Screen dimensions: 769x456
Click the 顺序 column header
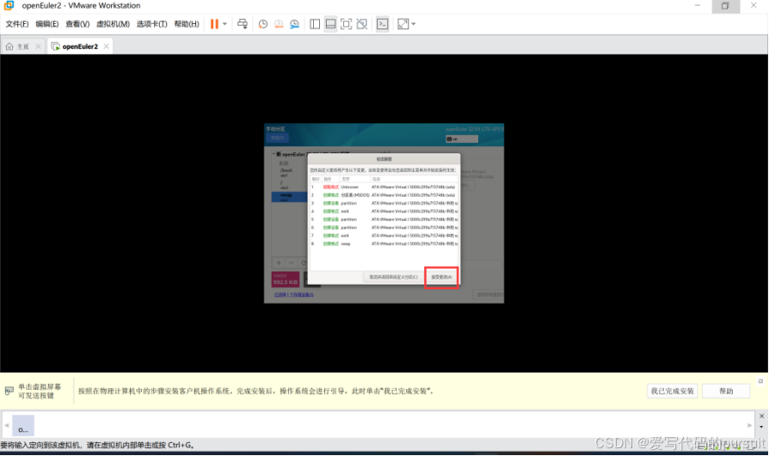[316, 179]
